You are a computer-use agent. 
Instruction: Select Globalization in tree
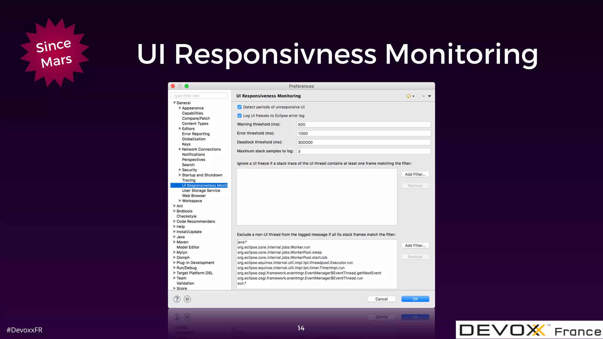point(194,139)
